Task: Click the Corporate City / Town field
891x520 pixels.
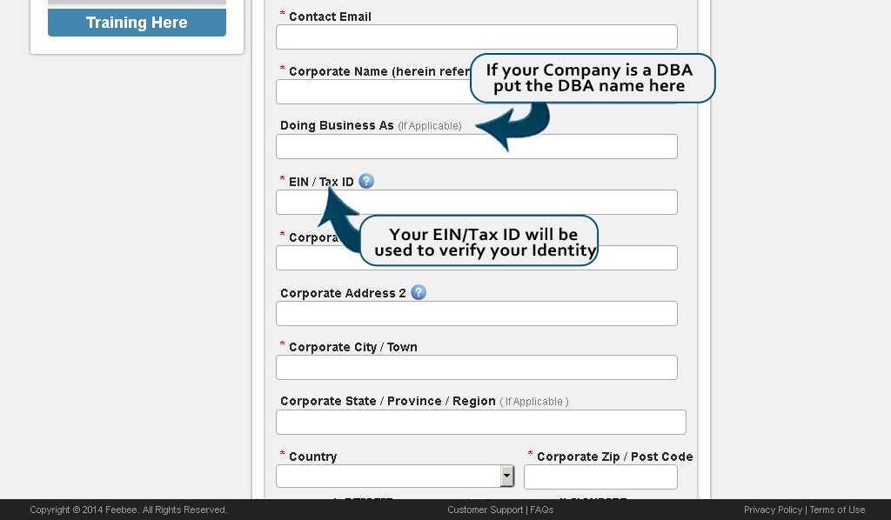Action: pos(476,368)
